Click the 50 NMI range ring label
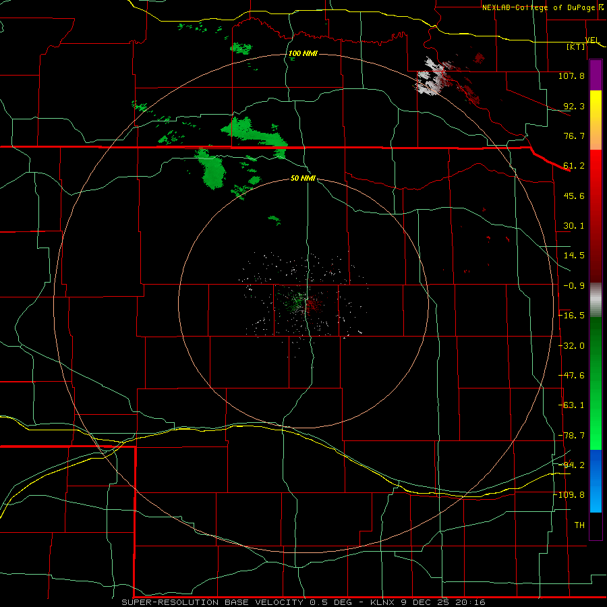Viewport: 607px width, 607px height. point(303,178)
